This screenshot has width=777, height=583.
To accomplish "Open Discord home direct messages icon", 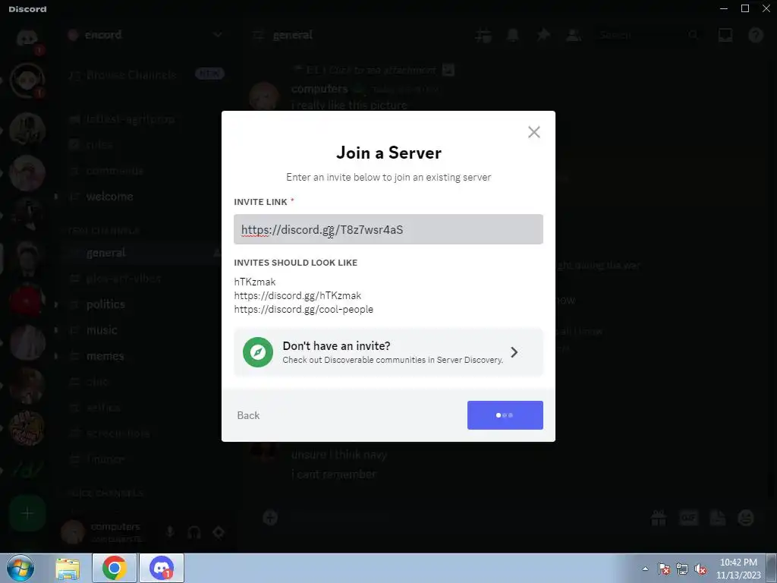I will pyautogui.click(x=27, y=38).
